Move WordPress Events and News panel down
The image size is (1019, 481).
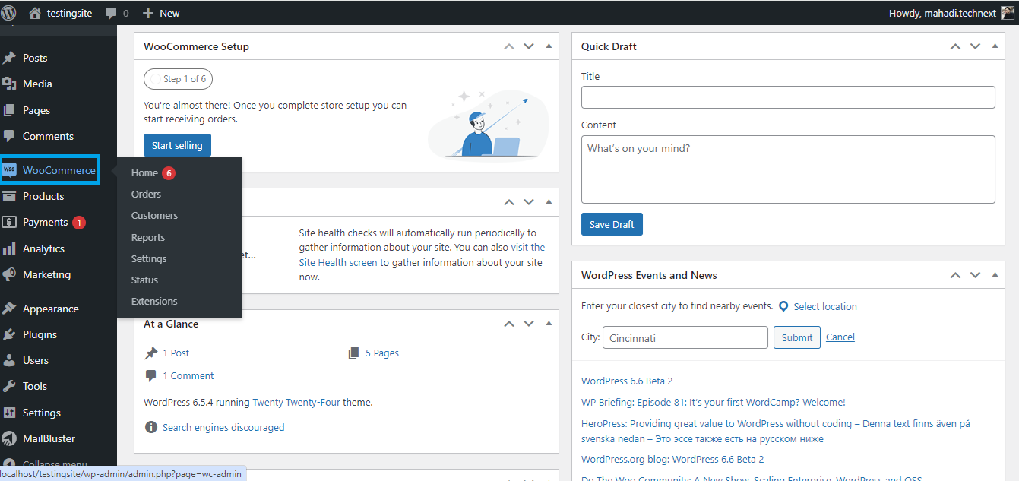pos(975,275)
